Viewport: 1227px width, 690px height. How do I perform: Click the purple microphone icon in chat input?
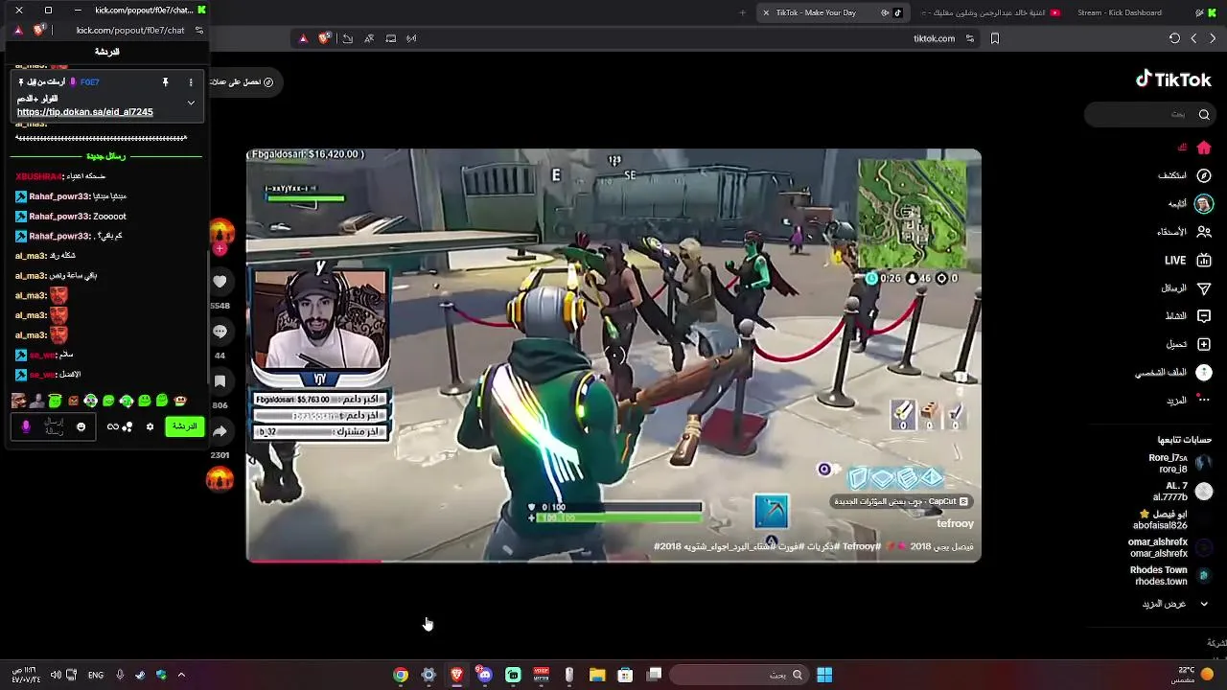click(x=26, y=426)
